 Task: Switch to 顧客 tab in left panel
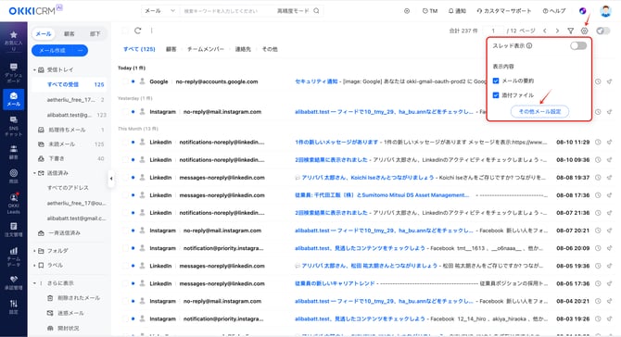click(70, 34)
